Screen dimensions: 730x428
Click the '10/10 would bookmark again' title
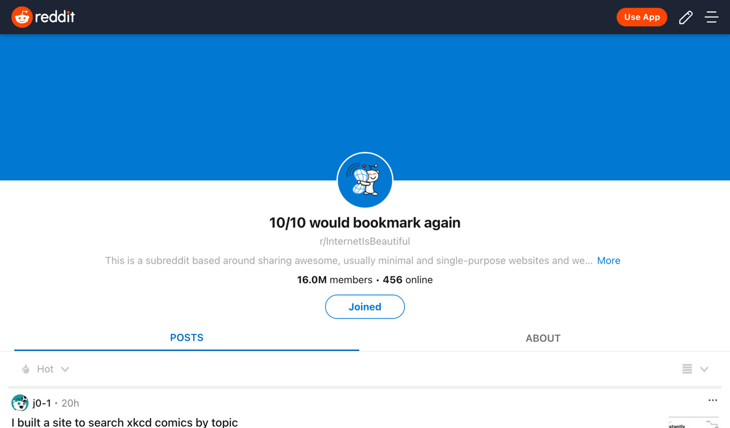(365, 223)
